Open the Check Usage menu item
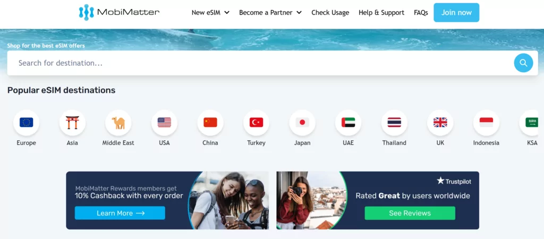This screenshot has width=544, height=239. (330, 13)
